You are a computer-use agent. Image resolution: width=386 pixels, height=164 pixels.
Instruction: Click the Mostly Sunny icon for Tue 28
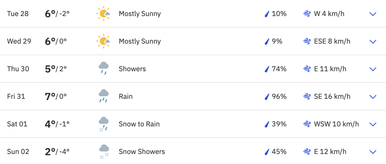[103, 14]
